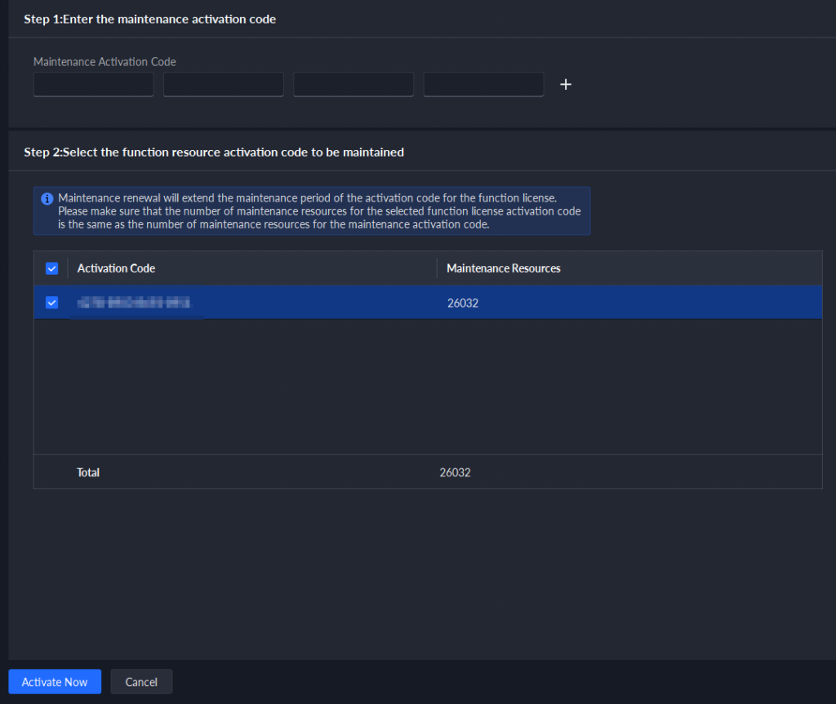Click the Activation Code column header
The image size is (836, 704).
tap(116, 268)
